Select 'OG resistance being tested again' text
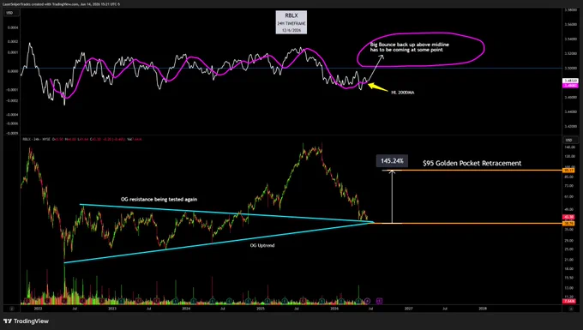Image resolution: width=583 pixels, height=330 pixels. [x=159, y=199]
